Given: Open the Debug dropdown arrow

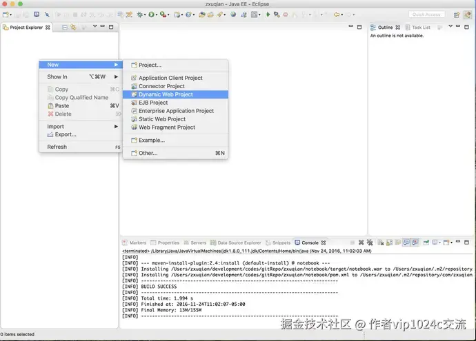Looking at the screenshot, I should (x=145, y=14).
